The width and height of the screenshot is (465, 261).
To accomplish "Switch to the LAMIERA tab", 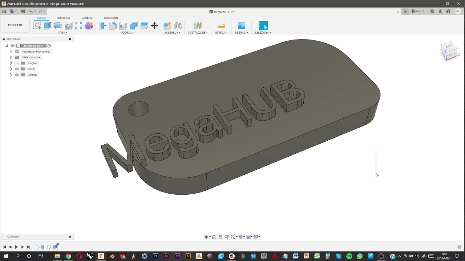I will 87,18.
